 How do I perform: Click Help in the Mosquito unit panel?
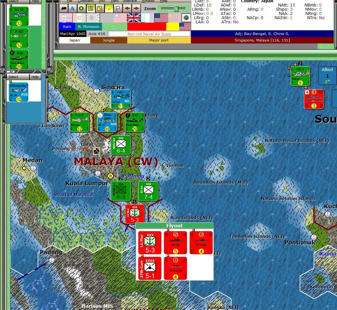point(35,77)
